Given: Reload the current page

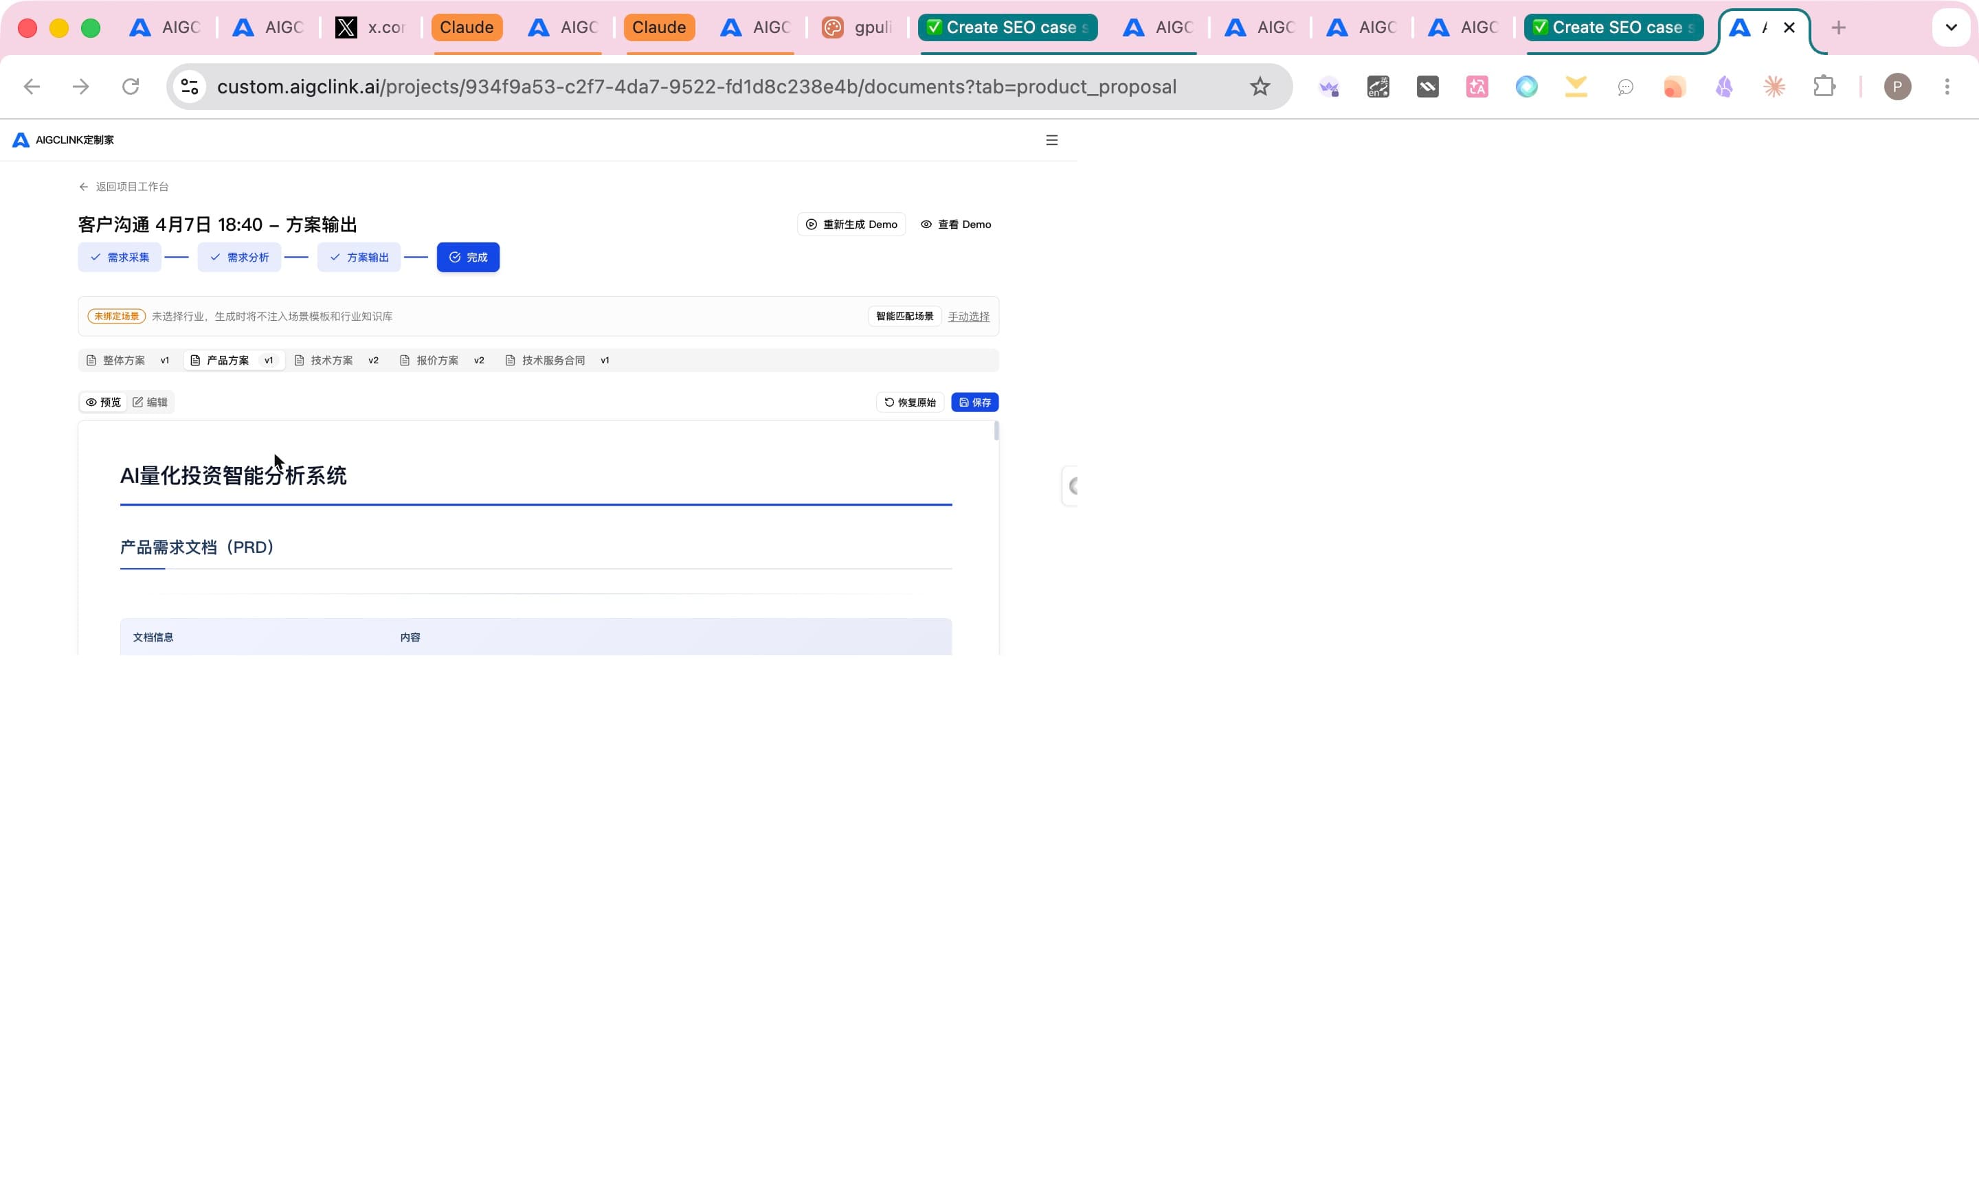Looking at the screenshot, I should point(131,87).
